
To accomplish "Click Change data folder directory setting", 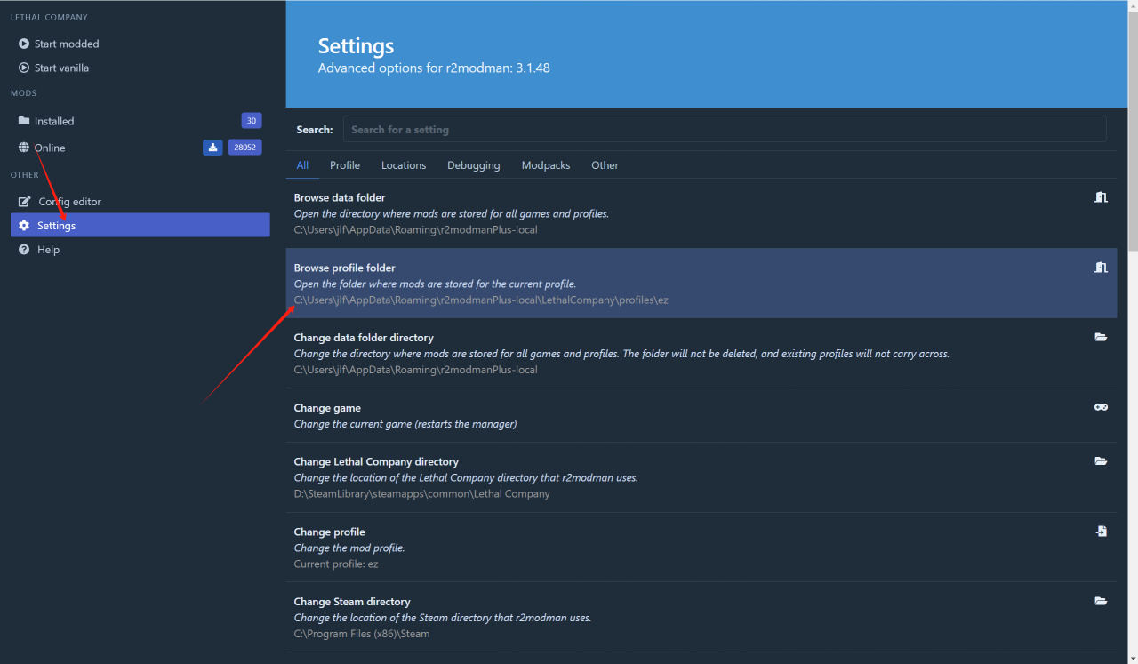I will click(x=701, y=354).
